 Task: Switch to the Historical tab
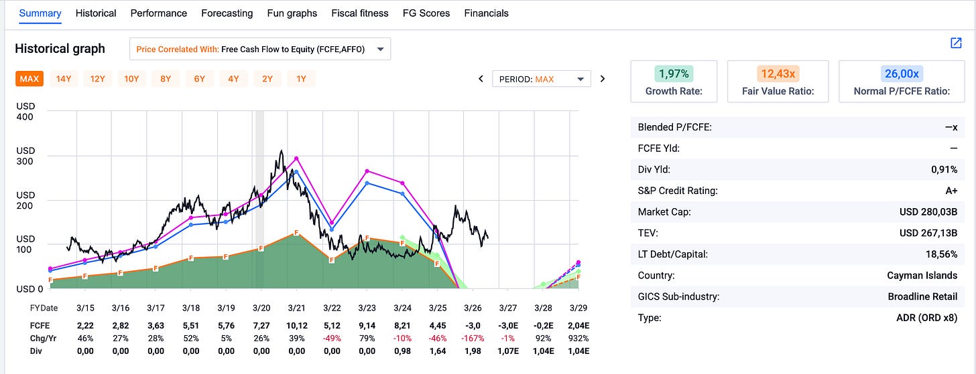pyautogui.click(x=96, y=13)
